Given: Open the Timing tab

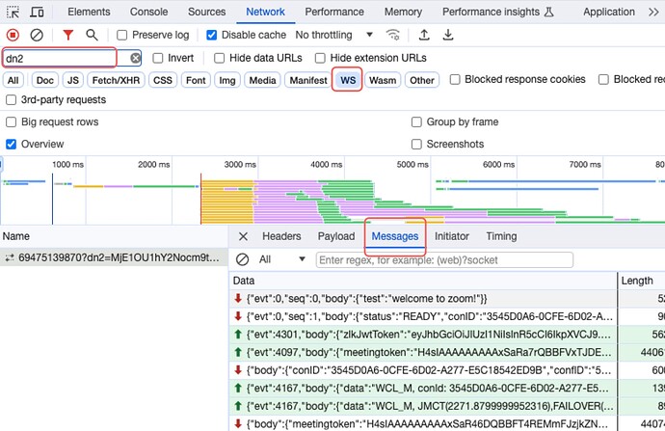Looking at the screenshot, I should tap(501, 236).
